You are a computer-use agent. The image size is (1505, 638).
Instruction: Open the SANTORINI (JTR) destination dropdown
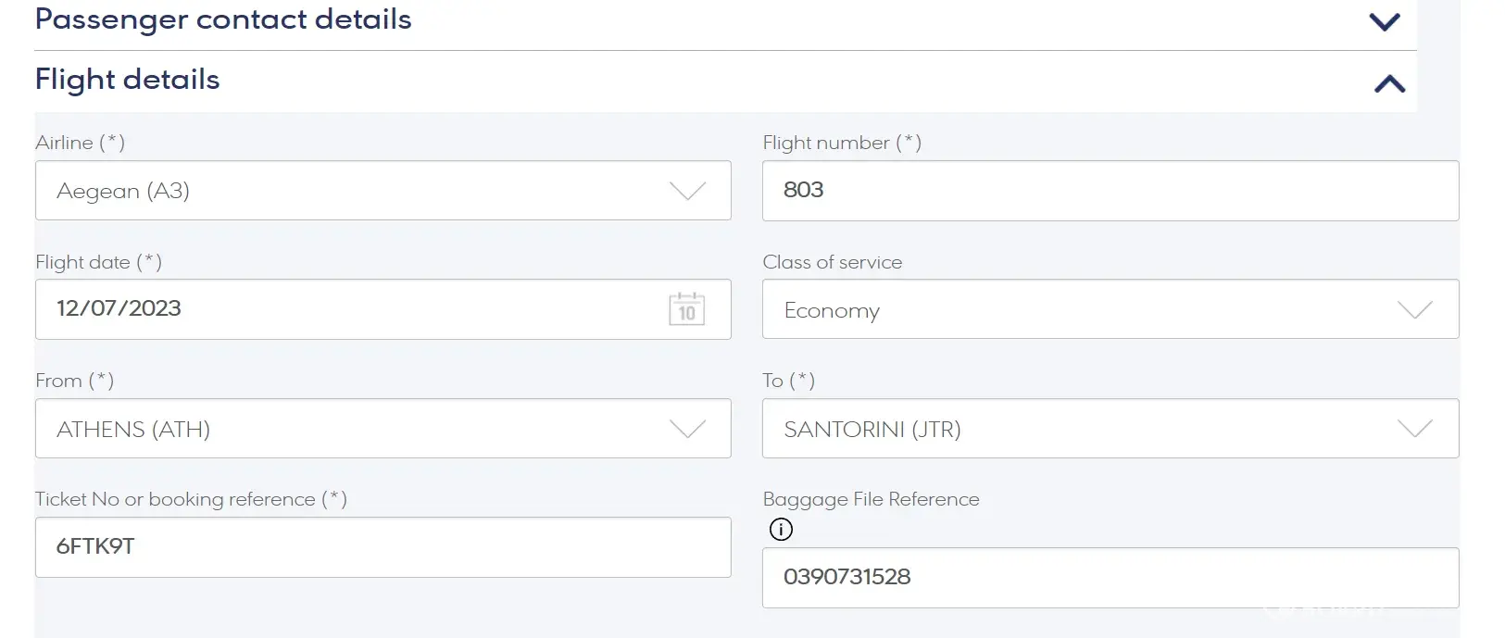click(1074, 429)
